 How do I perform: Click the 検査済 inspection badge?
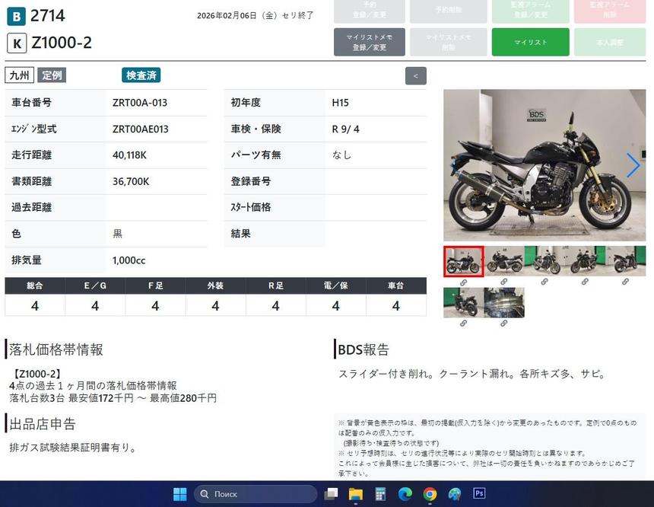[141, 75]
